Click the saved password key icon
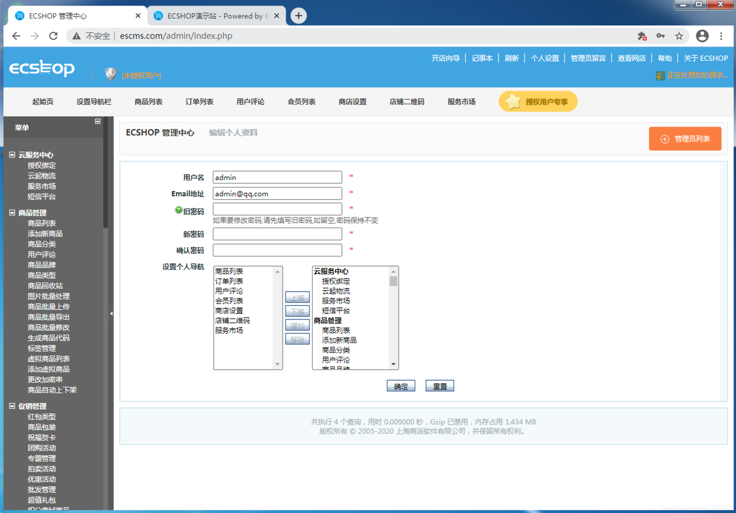736x513 pixels. tap(660, 36)
